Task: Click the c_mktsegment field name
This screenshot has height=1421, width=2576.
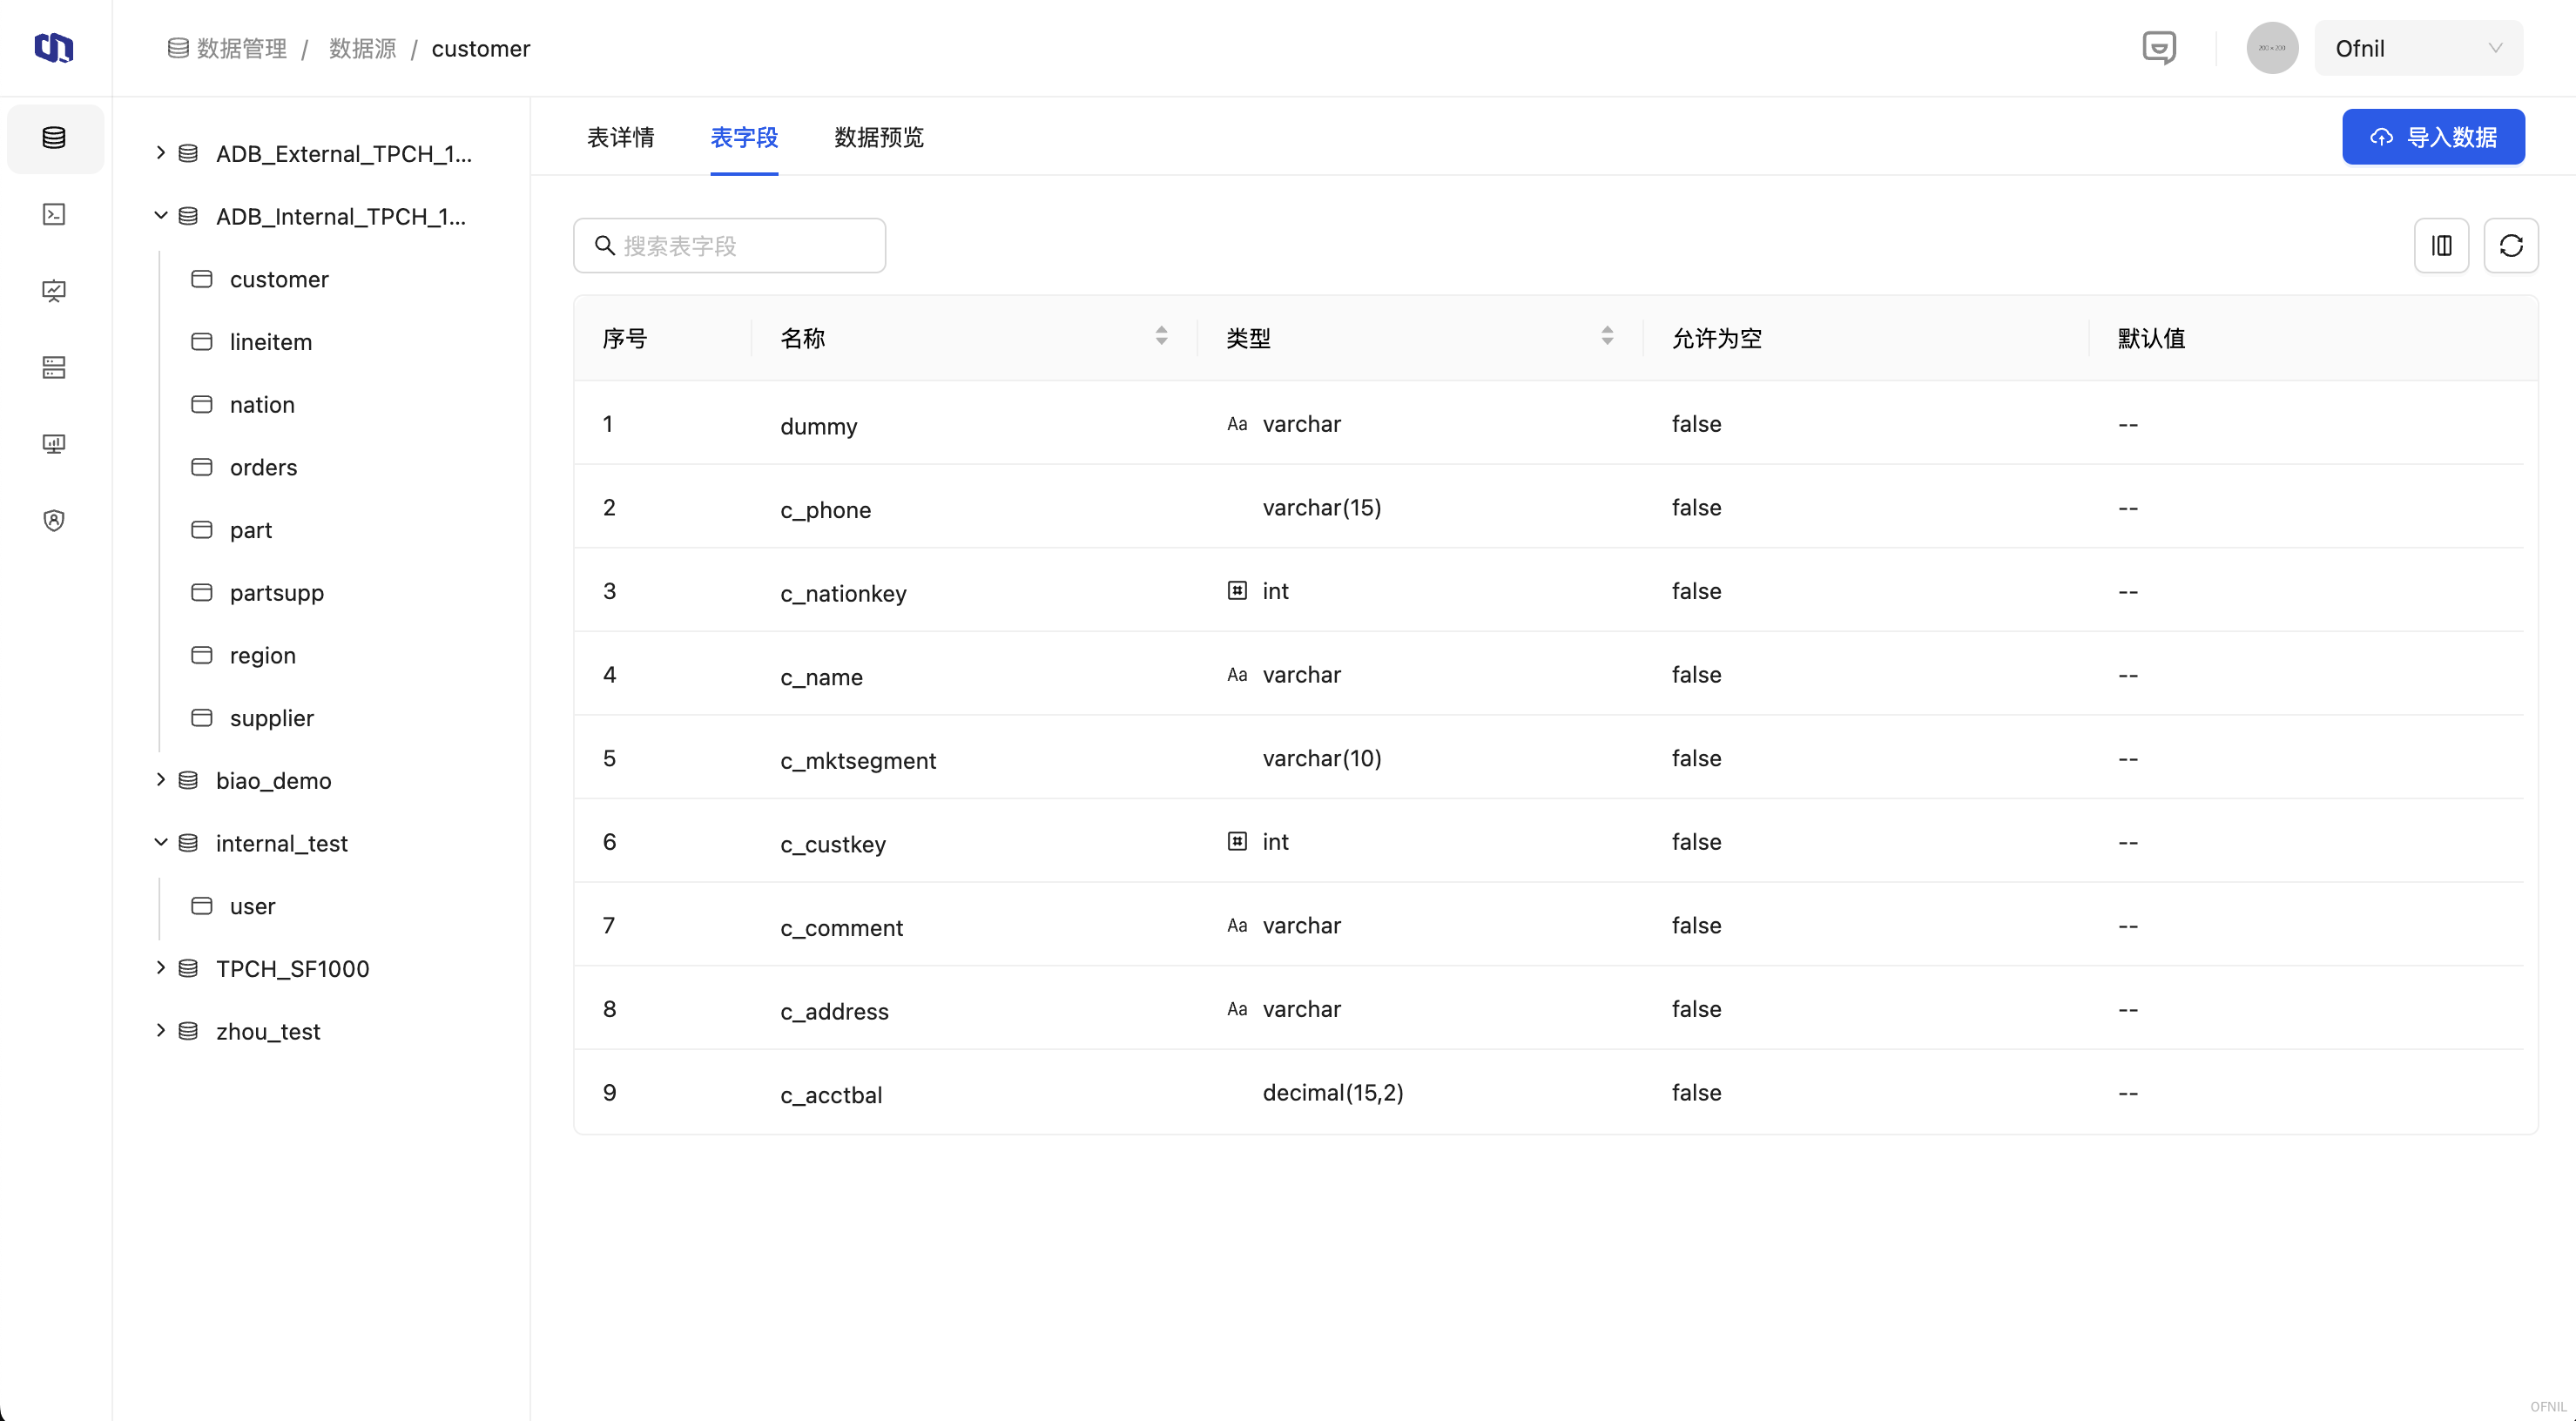Action: [858, 760]
